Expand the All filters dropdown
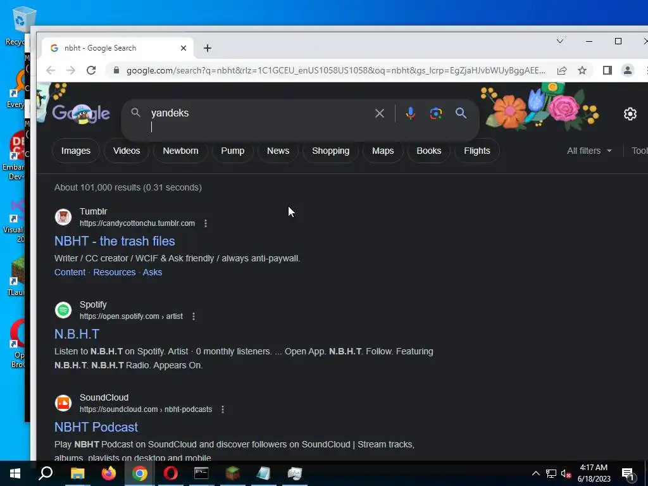The width and height of the screenshot is (648, 486). pyautogui.click(x=589, y=151)
